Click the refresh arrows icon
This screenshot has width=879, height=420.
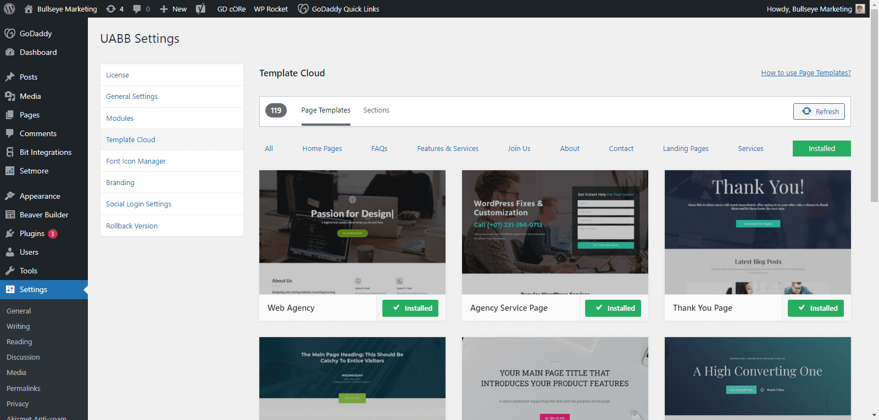point(806,111)
